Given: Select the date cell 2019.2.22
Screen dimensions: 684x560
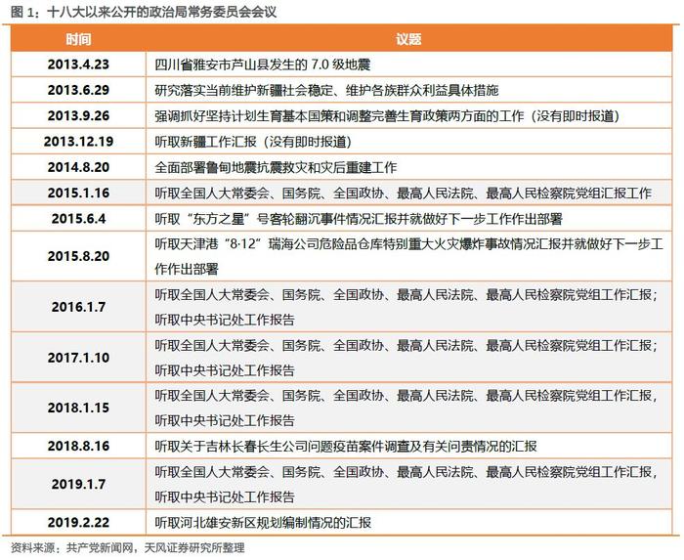Looking at the screenshot, I should point(78,523).
